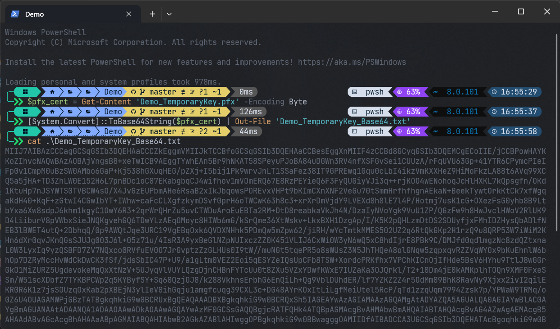Click the -Encoding parameter

point(264,102)
